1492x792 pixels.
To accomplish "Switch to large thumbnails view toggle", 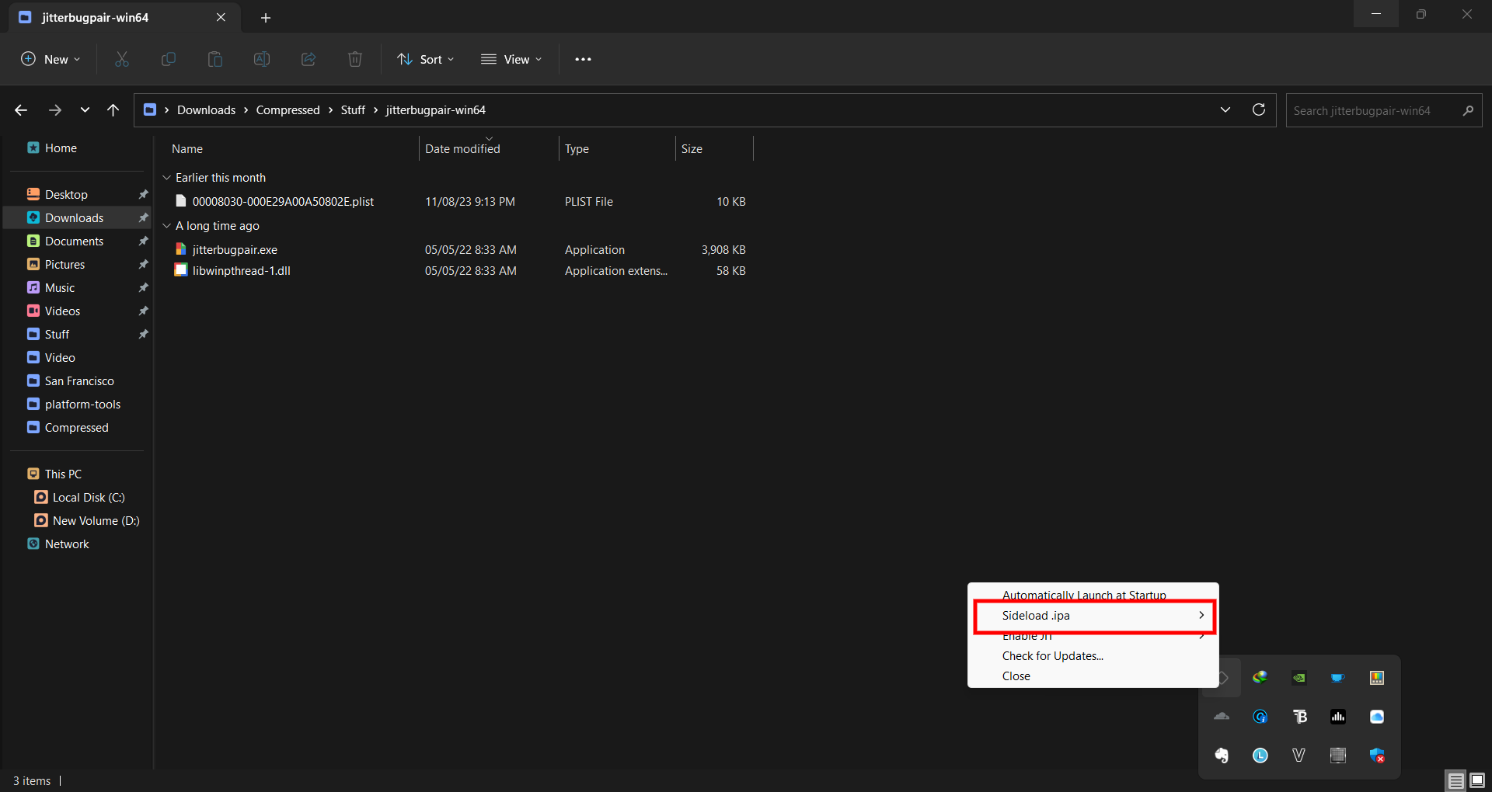I will pos(1477,780).
